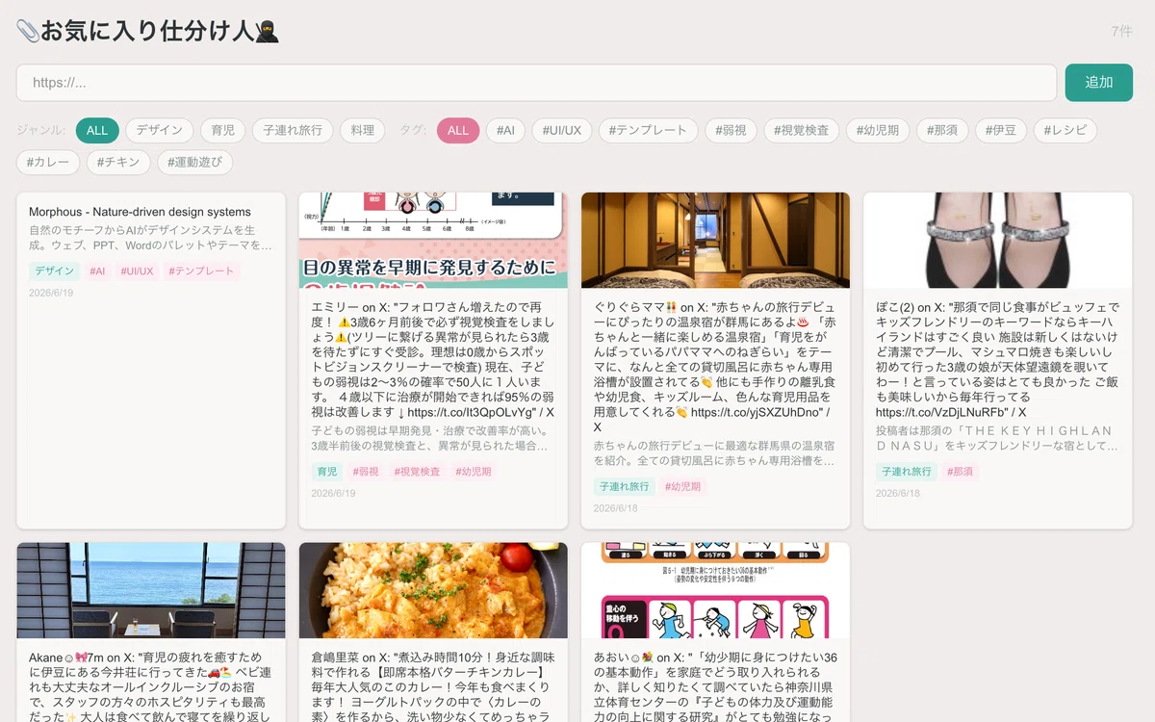Filter by tag #レシピ chip
Viewport: 1155px width, 722px height.
1065,130
